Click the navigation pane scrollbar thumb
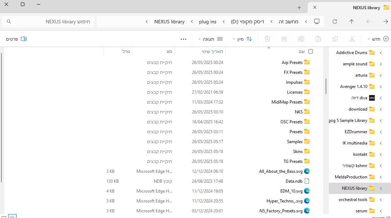 [326, 86]
